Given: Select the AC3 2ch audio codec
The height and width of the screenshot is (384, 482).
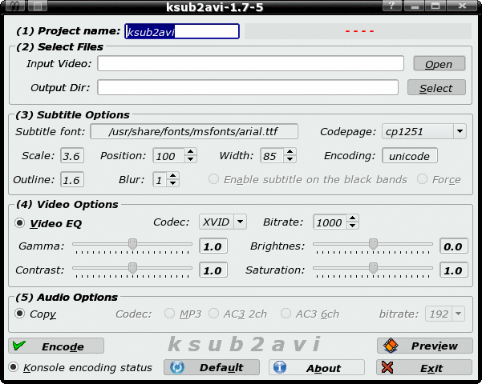Looking at the screenshot, I should (213, 314).
